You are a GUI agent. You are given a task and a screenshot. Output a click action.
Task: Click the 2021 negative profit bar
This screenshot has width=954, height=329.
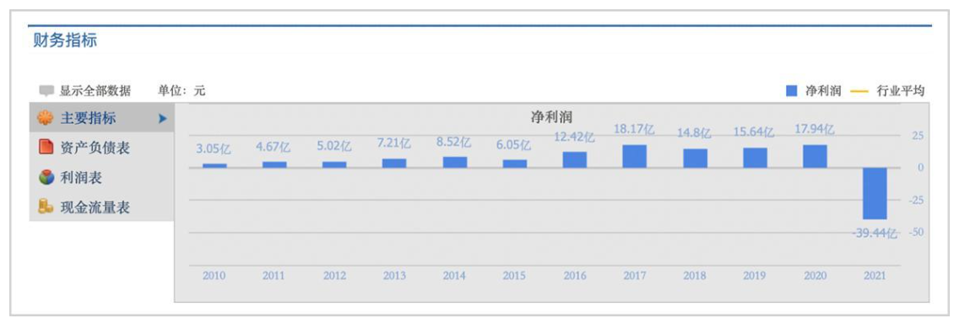click(875, 193)
